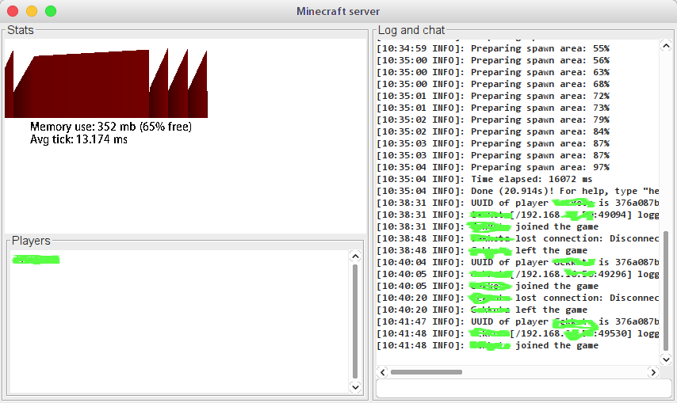
Task: Click the log horizontal scroll left arrow
Action: pos(382,372)
